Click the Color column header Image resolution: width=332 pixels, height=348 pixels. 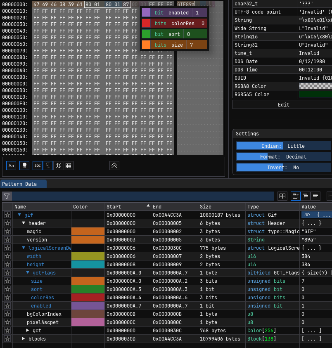(88, 207)
